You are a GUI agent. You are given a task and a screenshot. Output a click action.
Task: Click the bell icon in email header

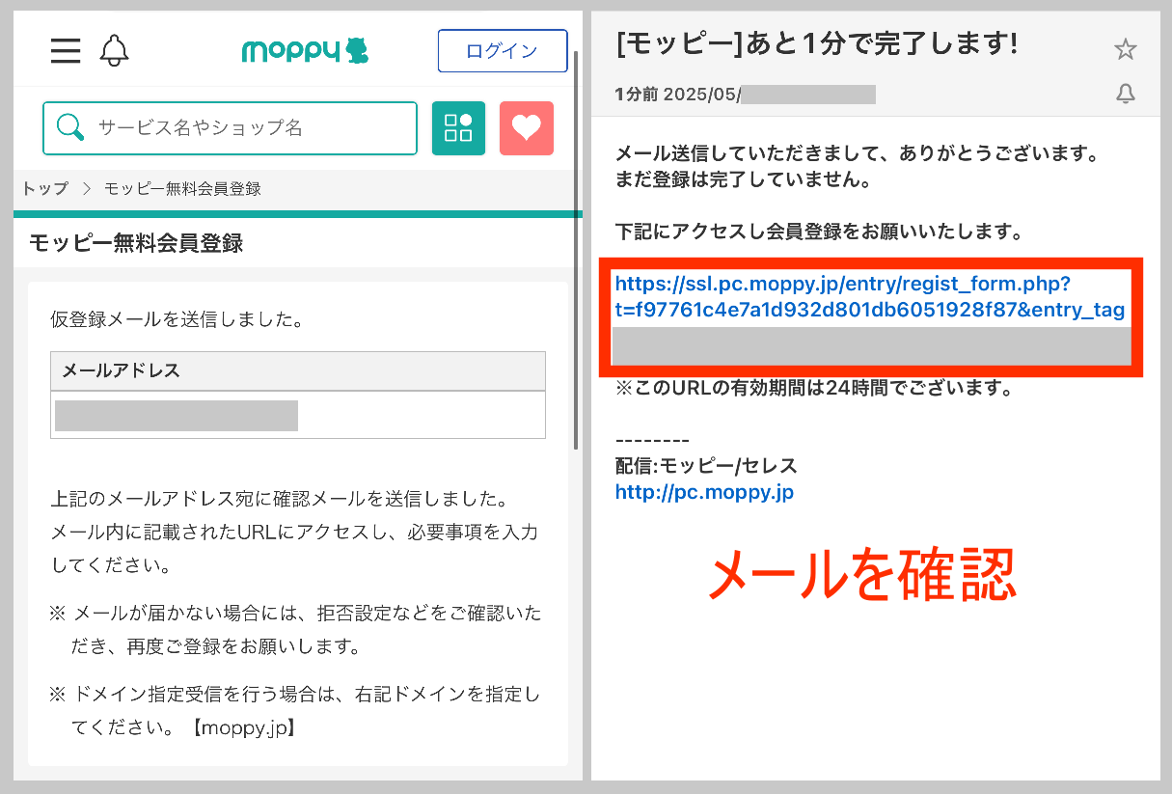click(1126, 94)
